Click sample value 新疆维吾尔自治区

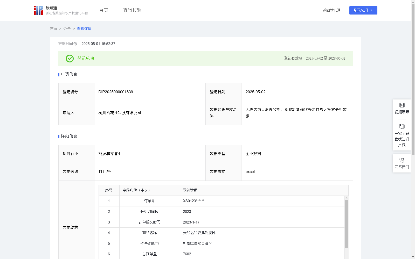pos(197,243)
